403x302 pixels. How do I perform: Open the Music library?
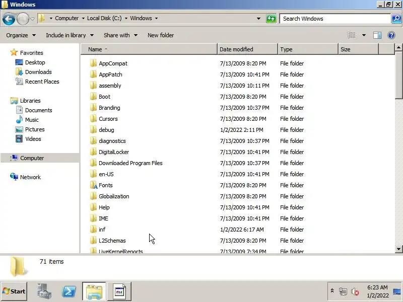pyautogui.click(x=32, y=120)
